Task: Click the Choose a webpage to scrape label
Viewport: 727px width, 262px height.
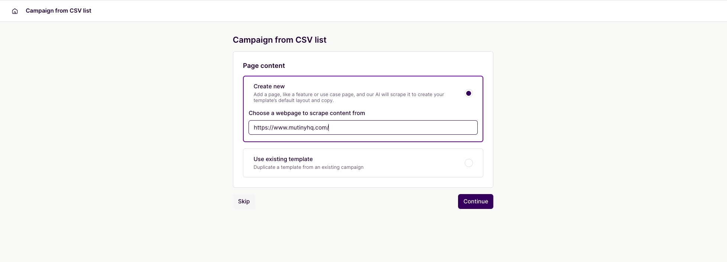Action: (307, 113)
